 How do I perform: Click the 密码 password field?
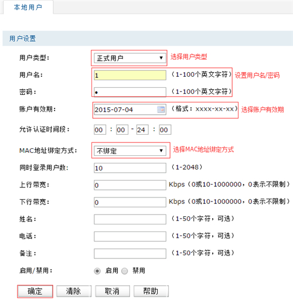(x=130, y=92)
